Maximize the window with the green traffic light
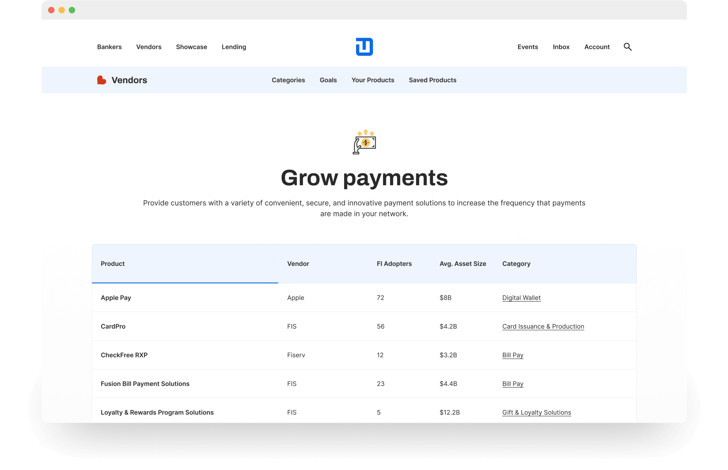 click(71, 10)
